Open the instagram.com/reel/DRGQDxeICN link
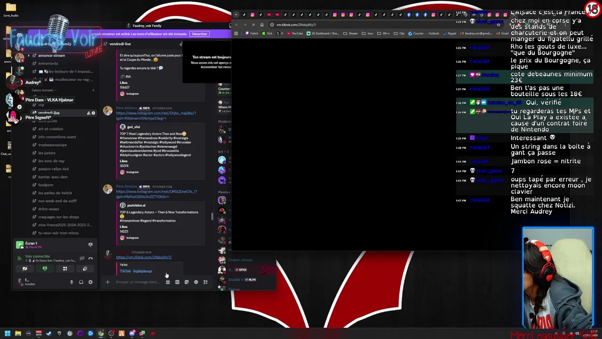This screenshot has width=602, height=339. 157,194
